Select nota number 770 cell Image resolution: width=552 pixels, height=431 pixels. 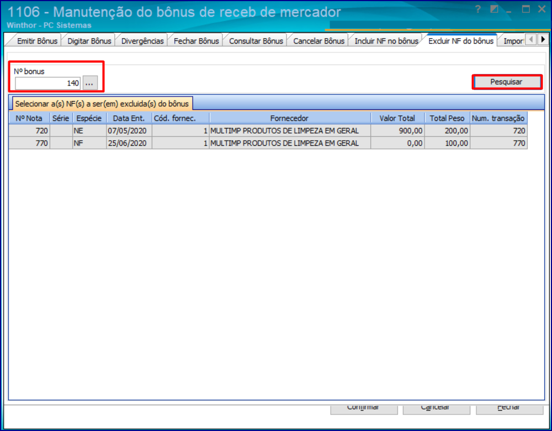point(29,143)
